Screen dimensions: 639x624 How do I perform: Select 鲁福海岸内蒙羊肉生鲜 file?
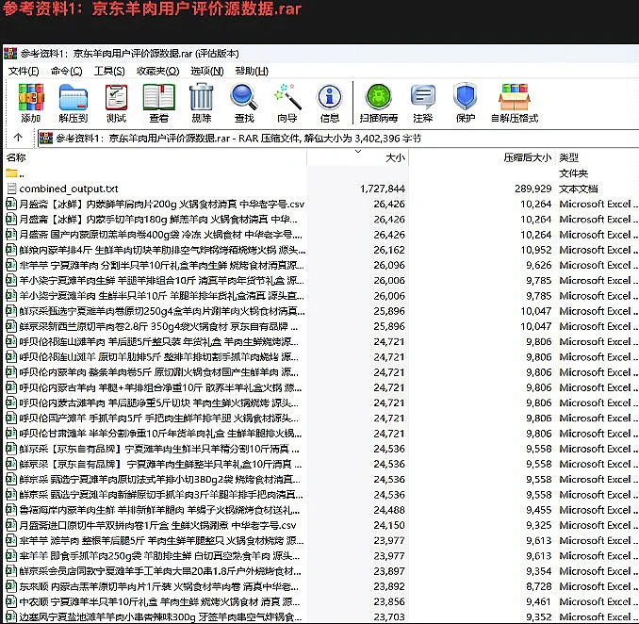click(x=160, y=510)
